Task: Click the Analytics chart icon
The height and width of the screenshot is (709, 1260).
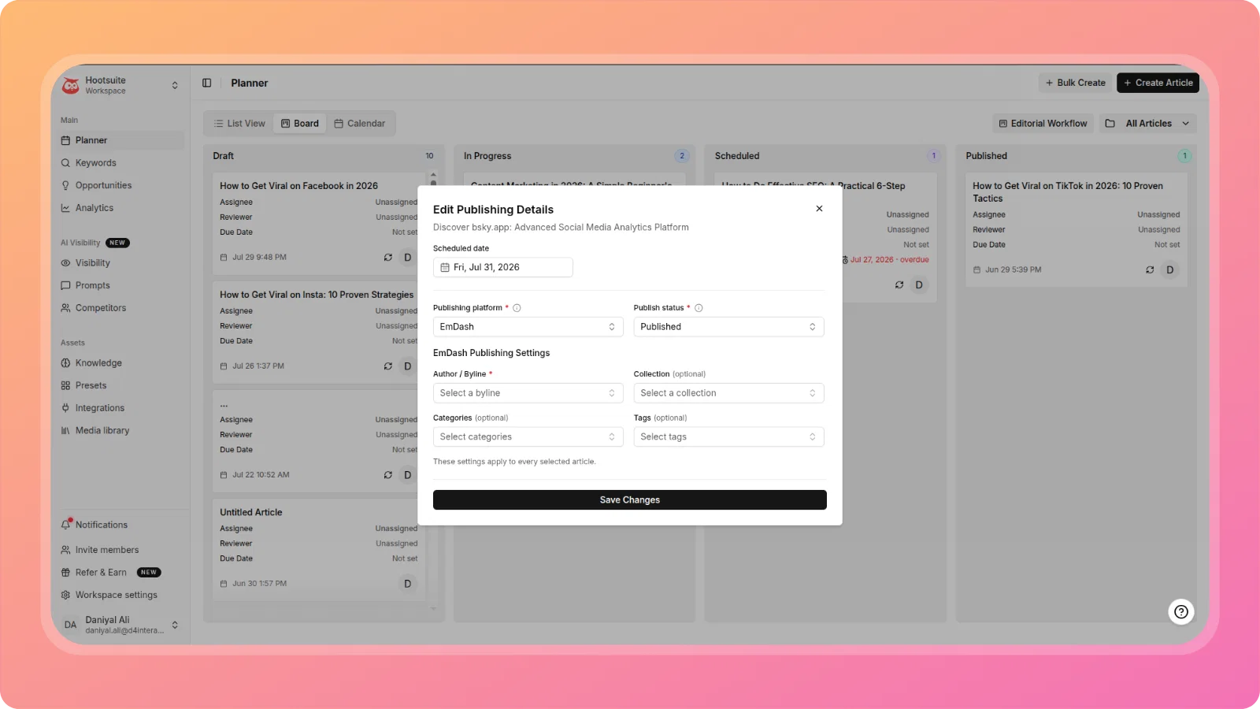Action: coord(65,208)
